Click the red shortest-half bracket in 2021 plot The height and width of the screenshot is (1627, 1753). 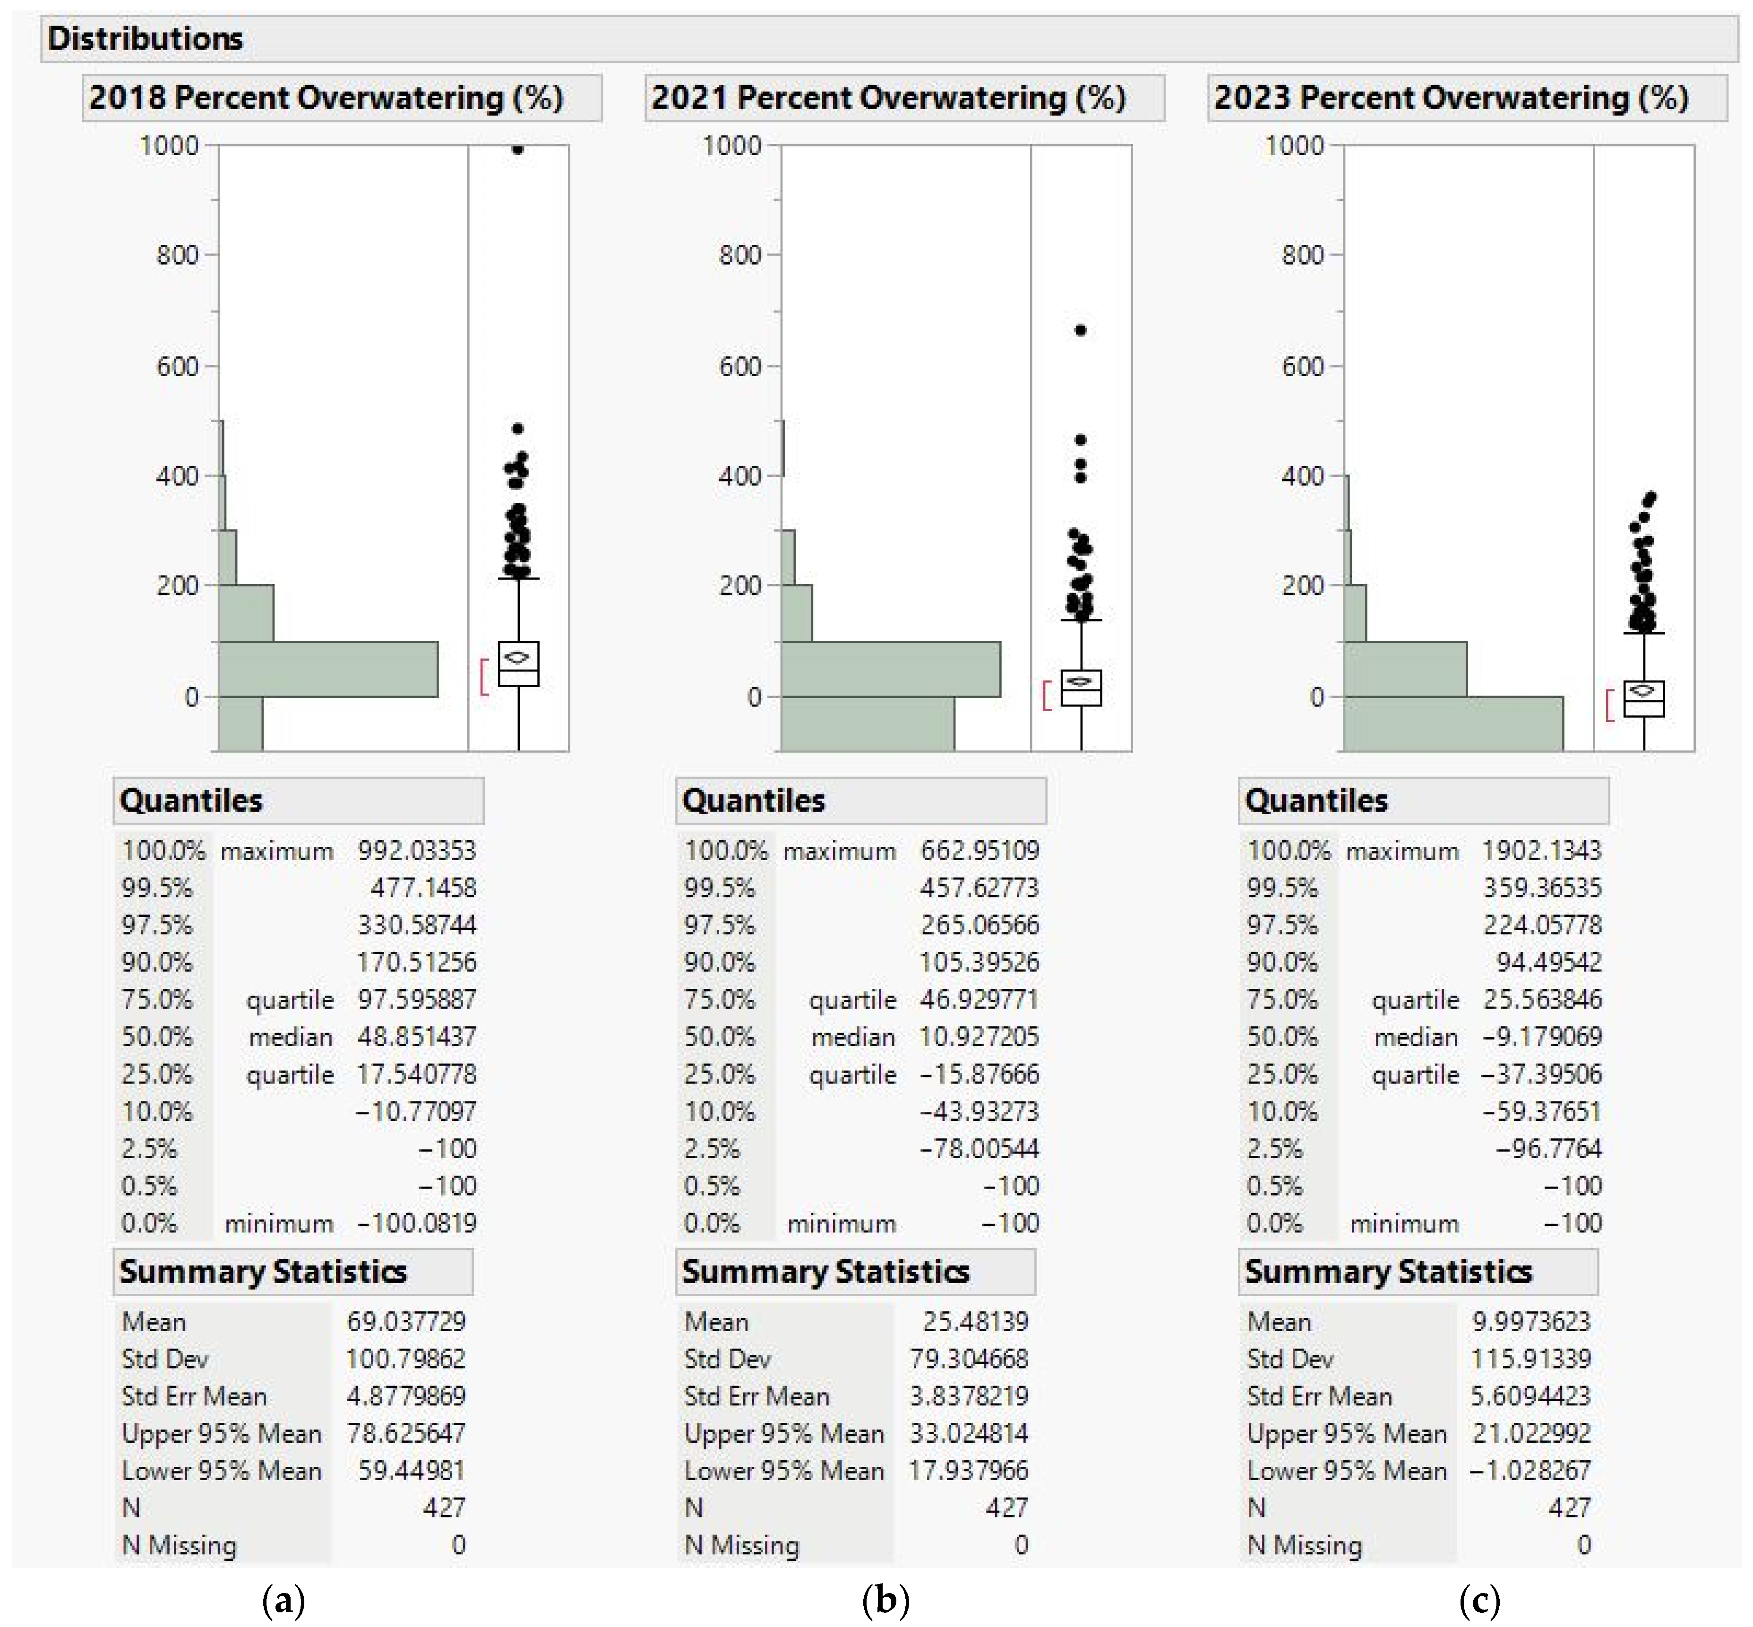pyautogui.click(x=1045, y=695)
